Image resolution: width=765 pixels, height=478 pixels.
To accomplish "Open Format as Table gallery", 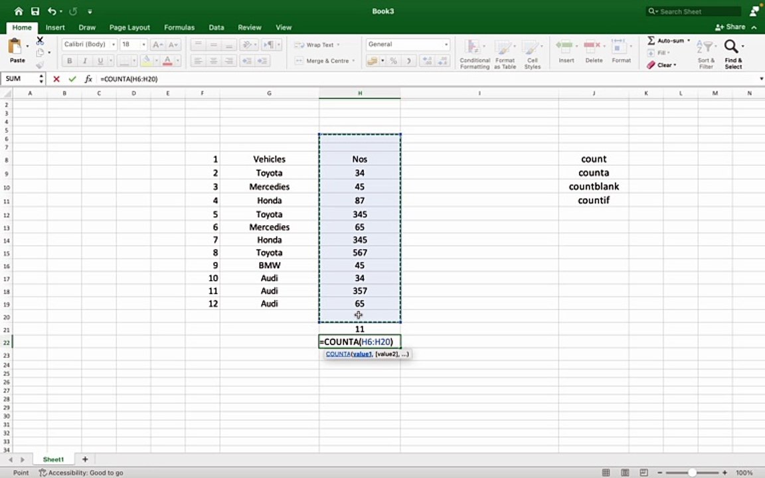I will pyautogui.click(x=505, y=54).
